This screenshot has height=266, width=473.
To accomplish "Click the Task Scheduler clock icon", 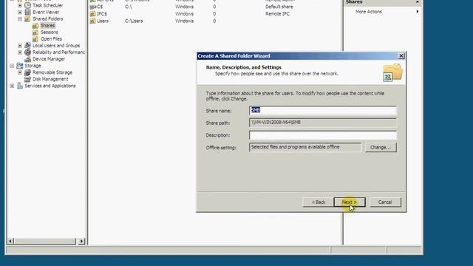I will coord(28,5).
